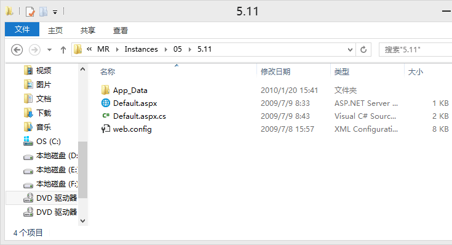Click the New folder quick access icon

click(x=43, y=12)
